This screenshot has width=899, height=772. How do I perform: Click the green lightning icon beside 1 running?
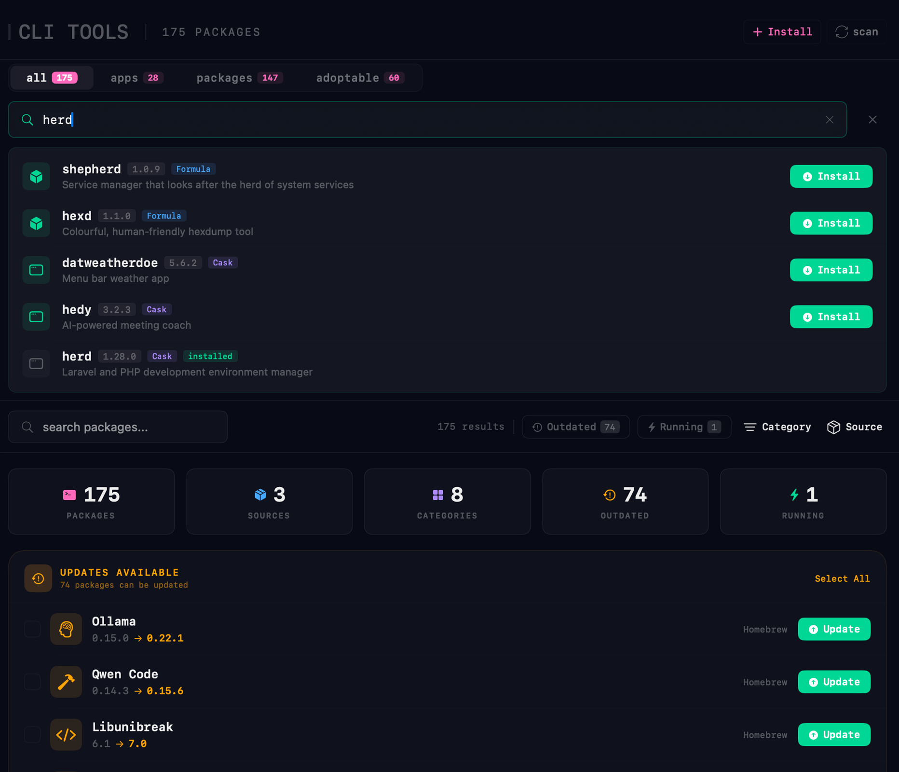pyautogui.click(x=794, y=495)
